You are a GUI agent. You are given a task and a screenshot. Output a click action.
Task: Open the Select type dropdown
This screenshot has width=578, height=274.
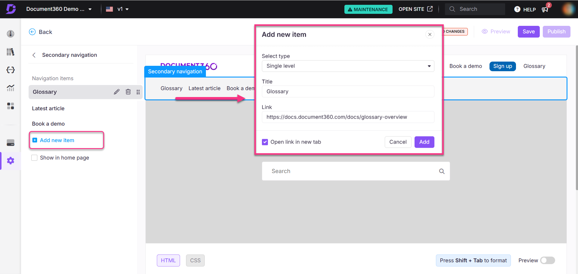click(x=348, y=66)
